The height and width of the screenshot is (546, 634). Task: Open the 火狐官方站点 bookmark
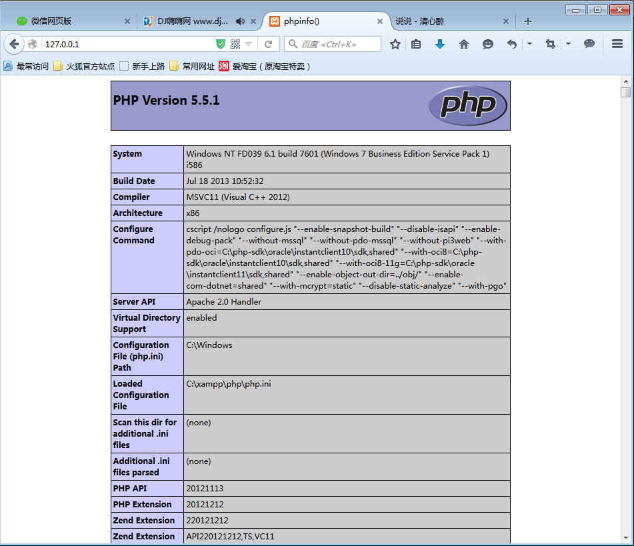pyautogui.click(x=84, y=66)
